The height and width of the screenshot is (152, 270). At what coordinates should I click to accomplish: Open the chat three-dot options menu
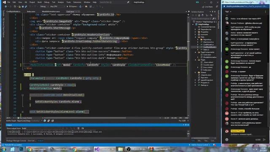pos(265,12)
